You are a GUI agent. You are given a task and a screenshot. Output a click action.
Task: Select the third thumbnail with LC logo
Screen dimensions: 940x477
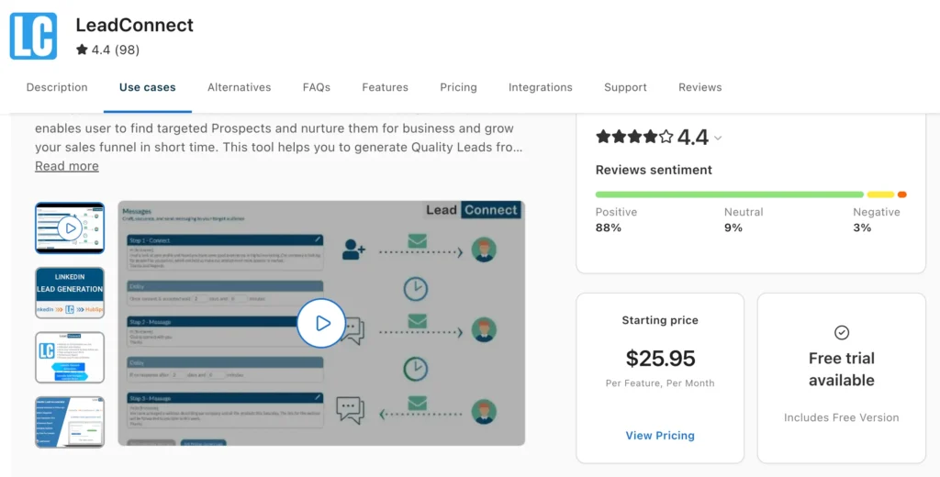pos(70,357)
